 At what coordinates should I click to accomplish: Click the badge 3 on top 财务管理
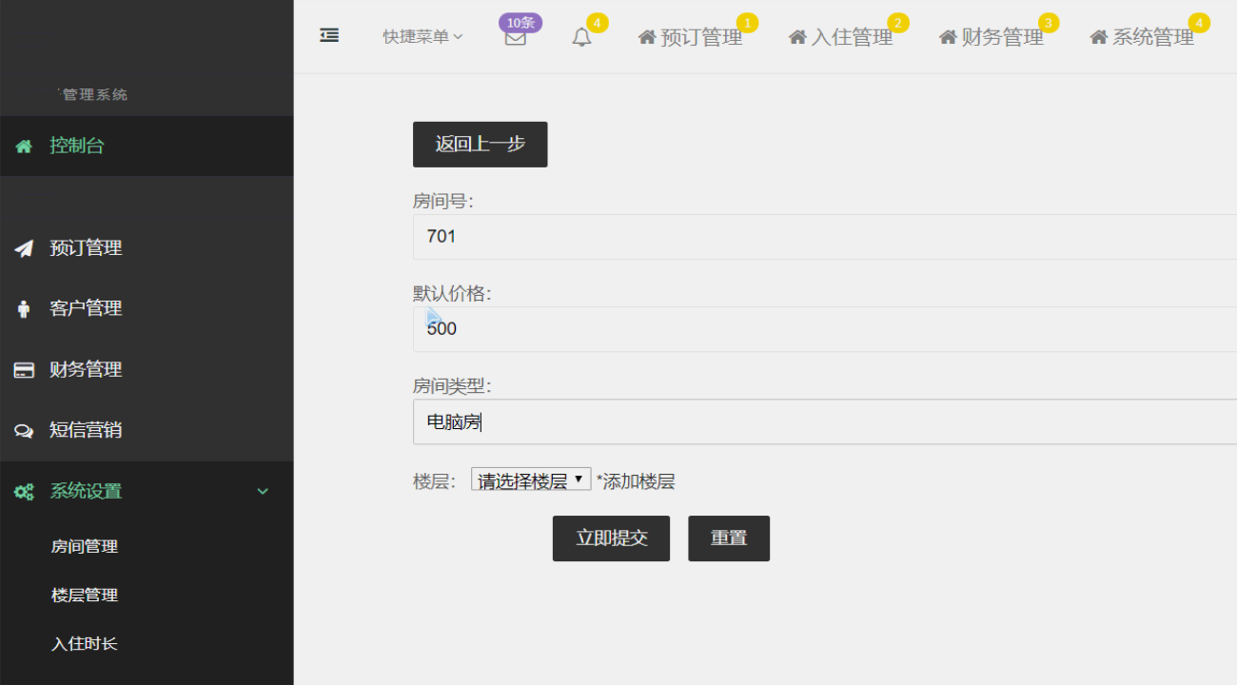(1049, 23)
